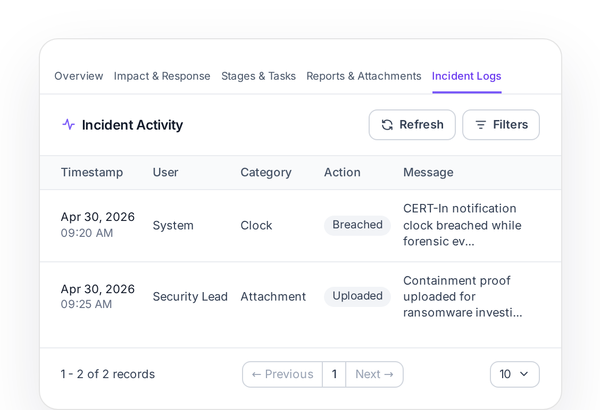Select the 09:25 AM timestamp cell
600x410 pixels.
click(x=97, y=296)
